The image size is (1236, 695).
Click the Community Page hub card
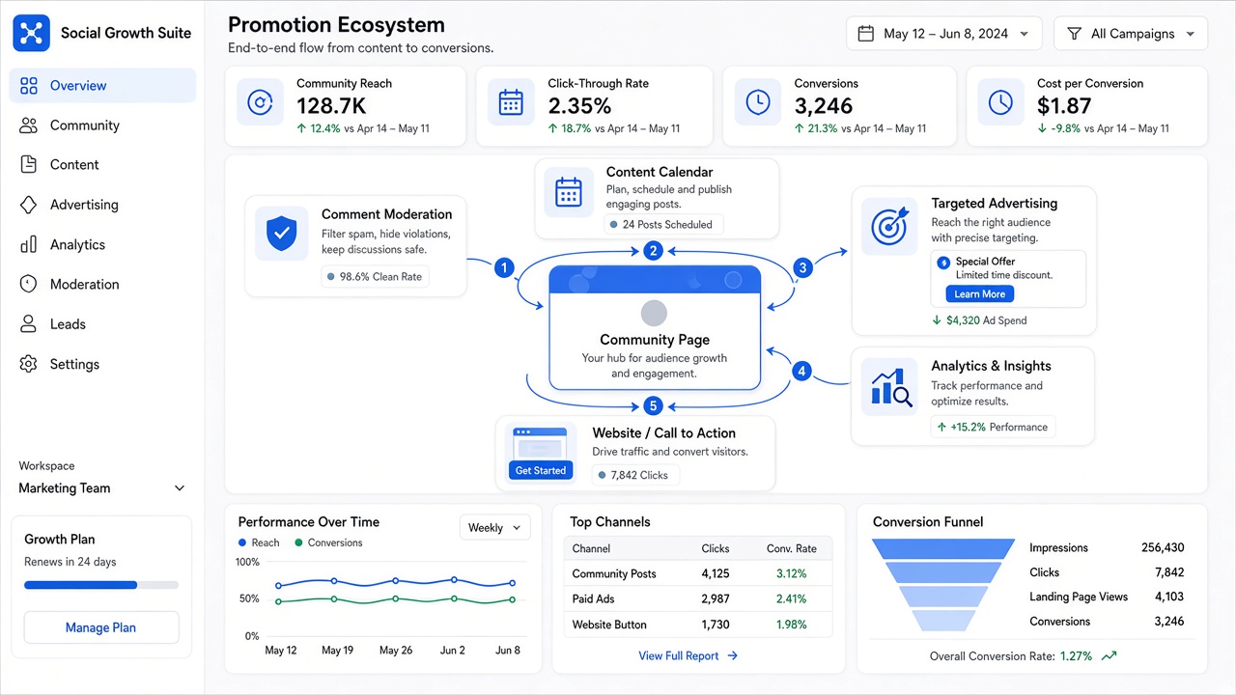click(x=655, y=328)
